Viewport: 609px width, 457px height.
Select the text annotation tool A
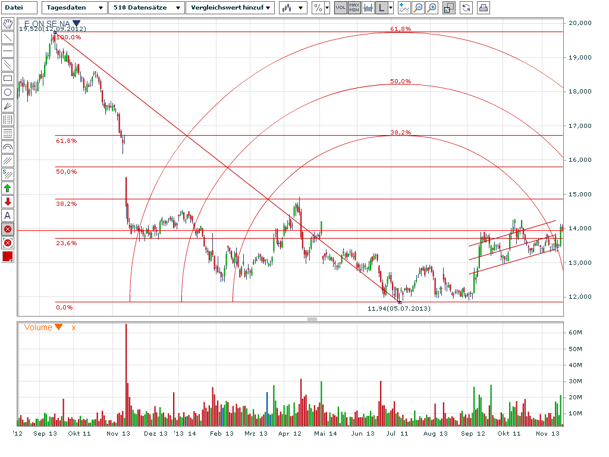coord(8,215)
